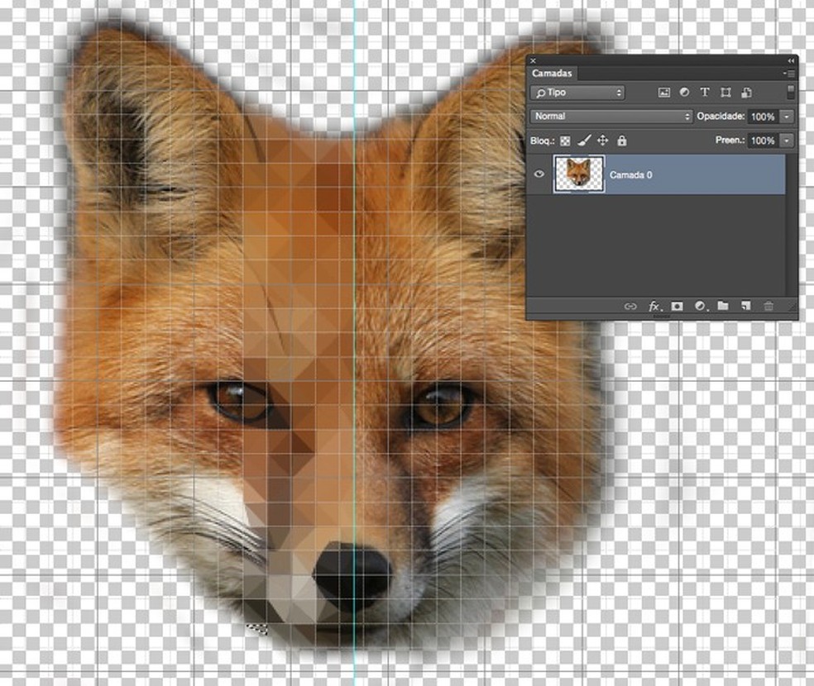The width and height of the screenshot is (814, 686).
Task: Open the Camadas panel flyout menu
Action: tap(788, 74)
